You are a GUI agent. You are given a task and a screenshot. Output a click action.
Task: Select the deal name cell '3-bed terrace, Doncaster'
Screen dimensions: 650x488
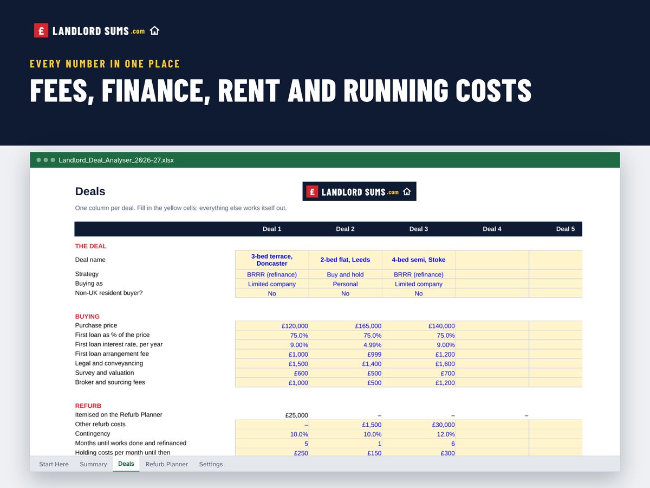272,260
